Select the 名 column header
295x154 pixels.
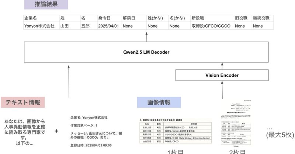click(89, 18)
